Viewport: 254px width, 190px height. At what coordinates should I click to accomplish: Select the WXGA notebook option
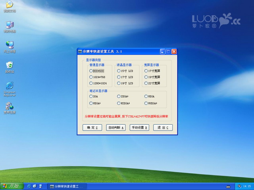click(x=149, y=96)
